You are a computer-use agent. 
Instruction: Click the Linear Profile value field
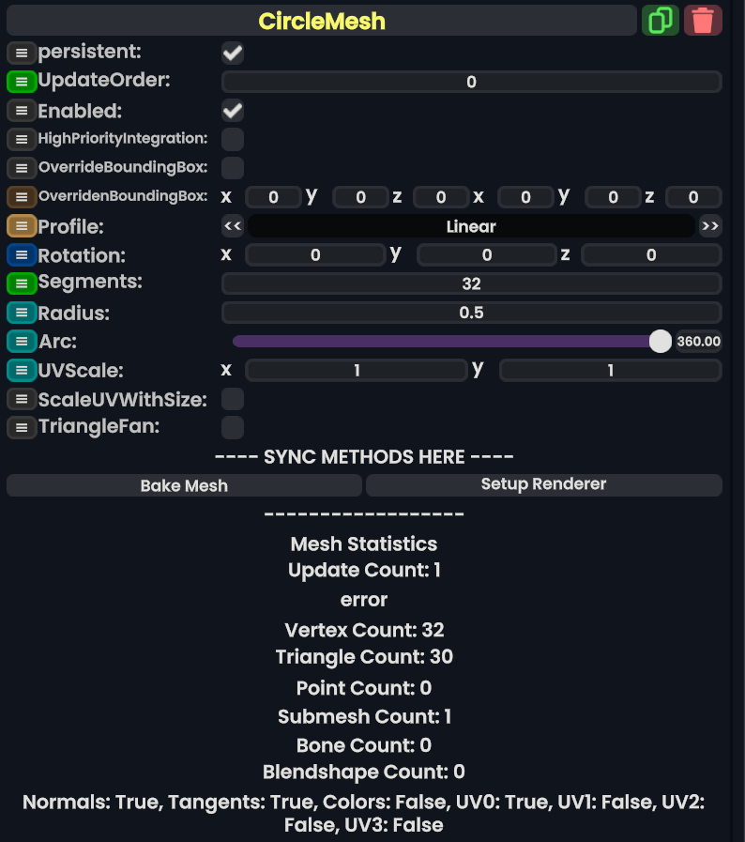pos(471,226)
